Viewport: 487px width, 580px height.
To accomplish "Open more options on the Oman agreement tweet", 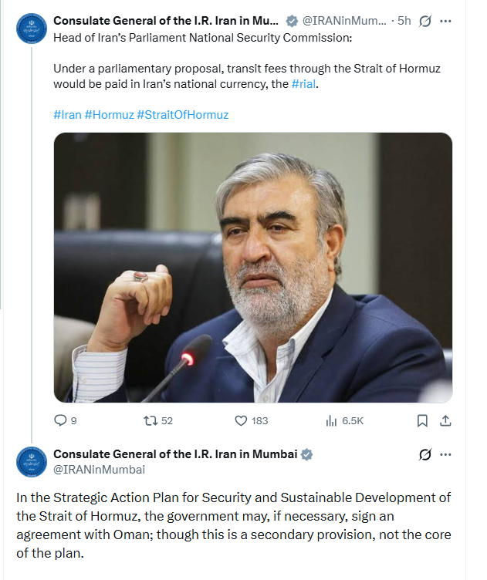I will click(445, 454).
